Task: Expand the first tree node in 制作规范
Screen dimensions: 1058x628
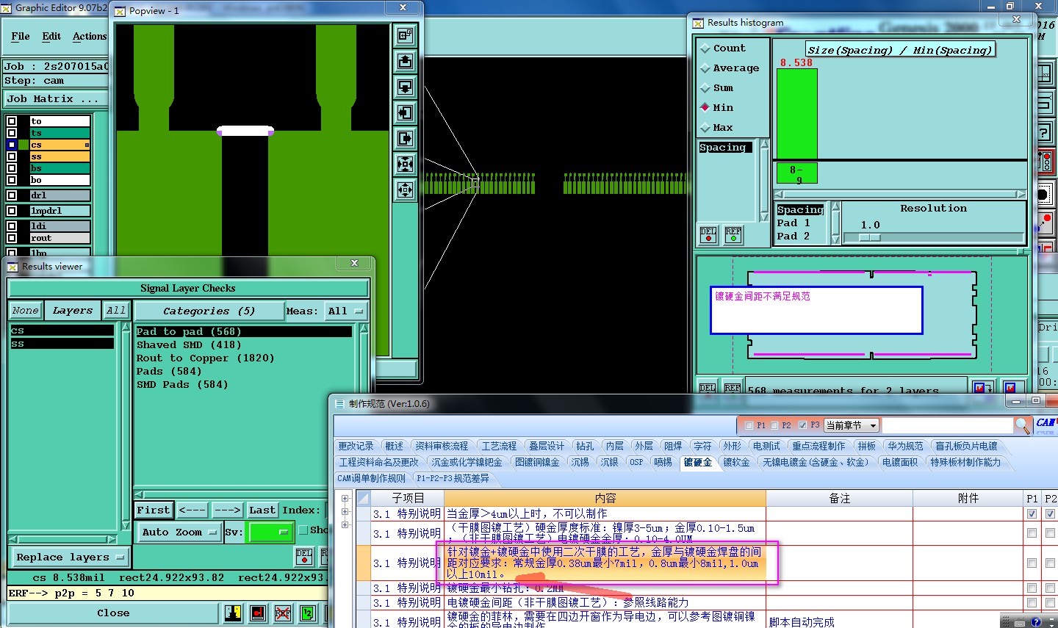Action: tap(345, 499)
